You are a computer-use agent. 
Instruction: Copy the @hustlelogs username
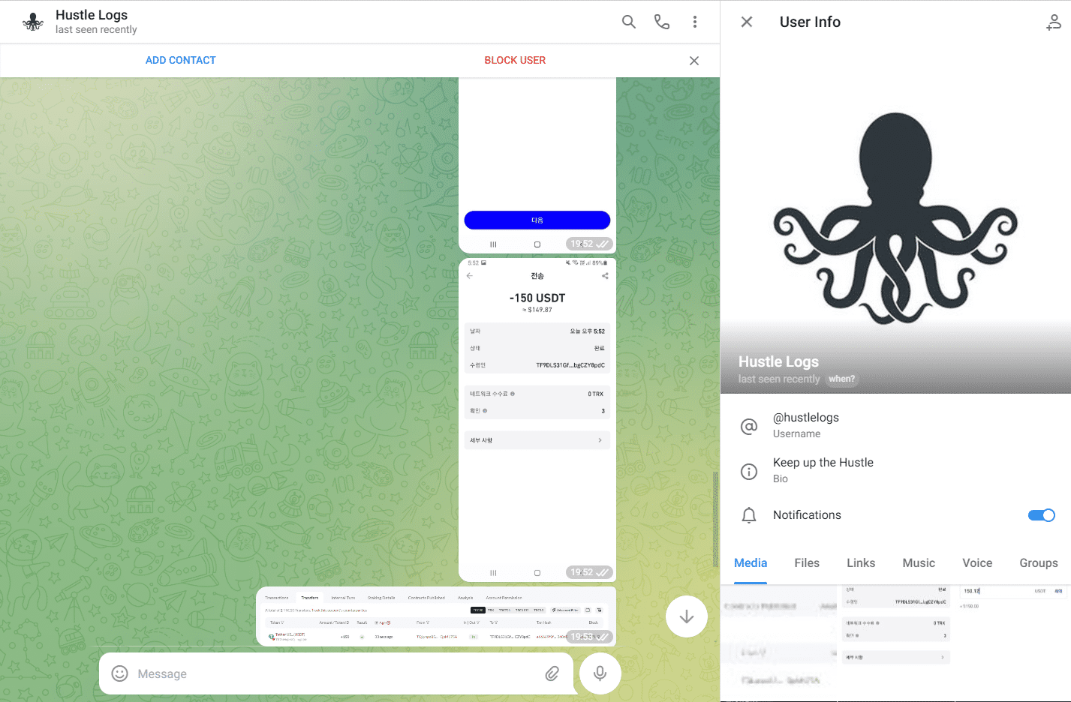pyautogui.click(x=806, y=418)
